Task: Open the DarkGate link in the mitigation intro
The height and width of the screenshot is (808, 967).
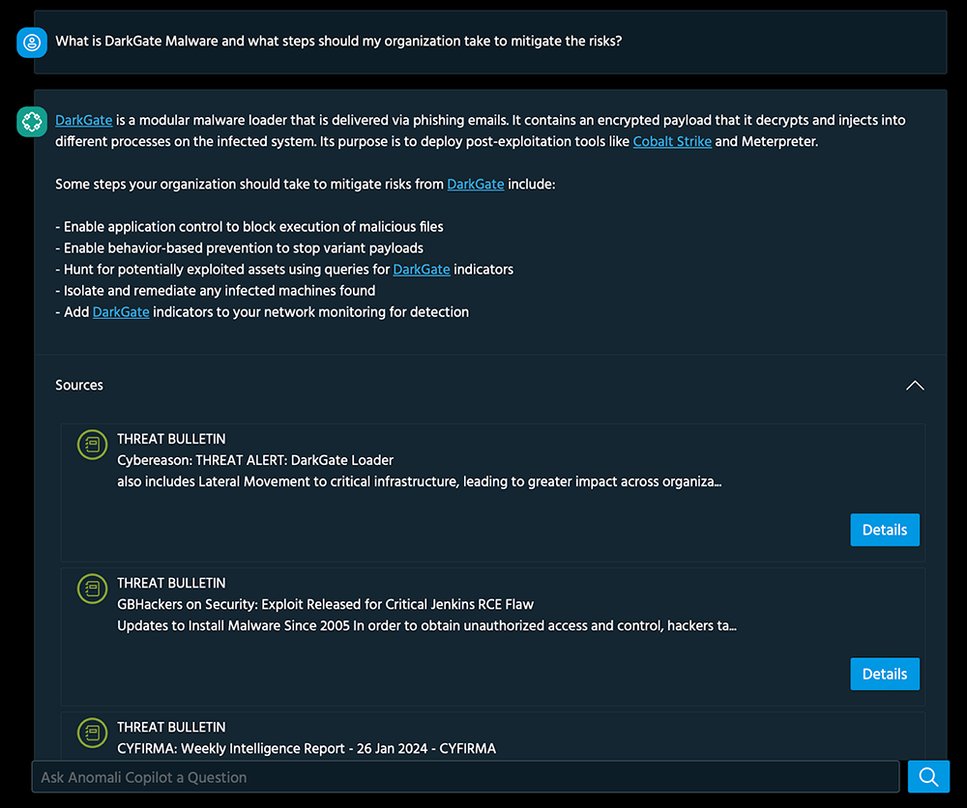Action: point(475,184)
